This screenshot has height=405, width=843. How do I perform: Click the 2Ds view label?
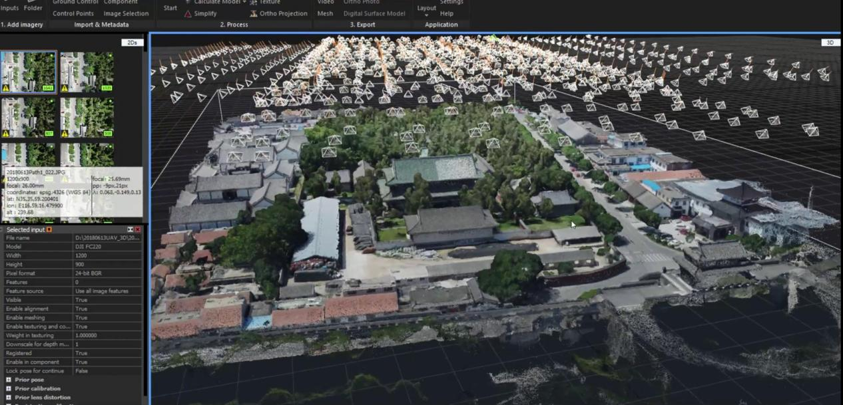[x=133, y=43]
